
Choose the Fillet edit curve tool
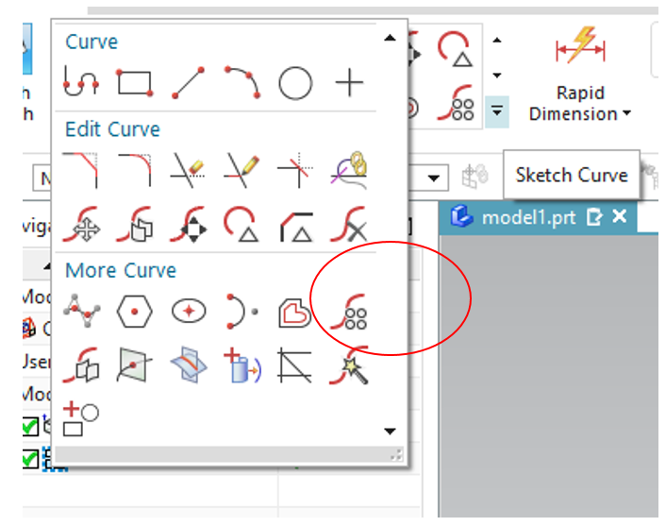click(x=135, y=170)
